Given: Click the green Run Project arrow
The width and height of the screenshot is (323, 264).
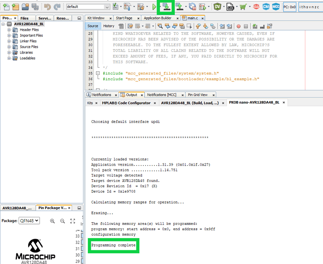Looking at the screenshot, I should point(154,7).
